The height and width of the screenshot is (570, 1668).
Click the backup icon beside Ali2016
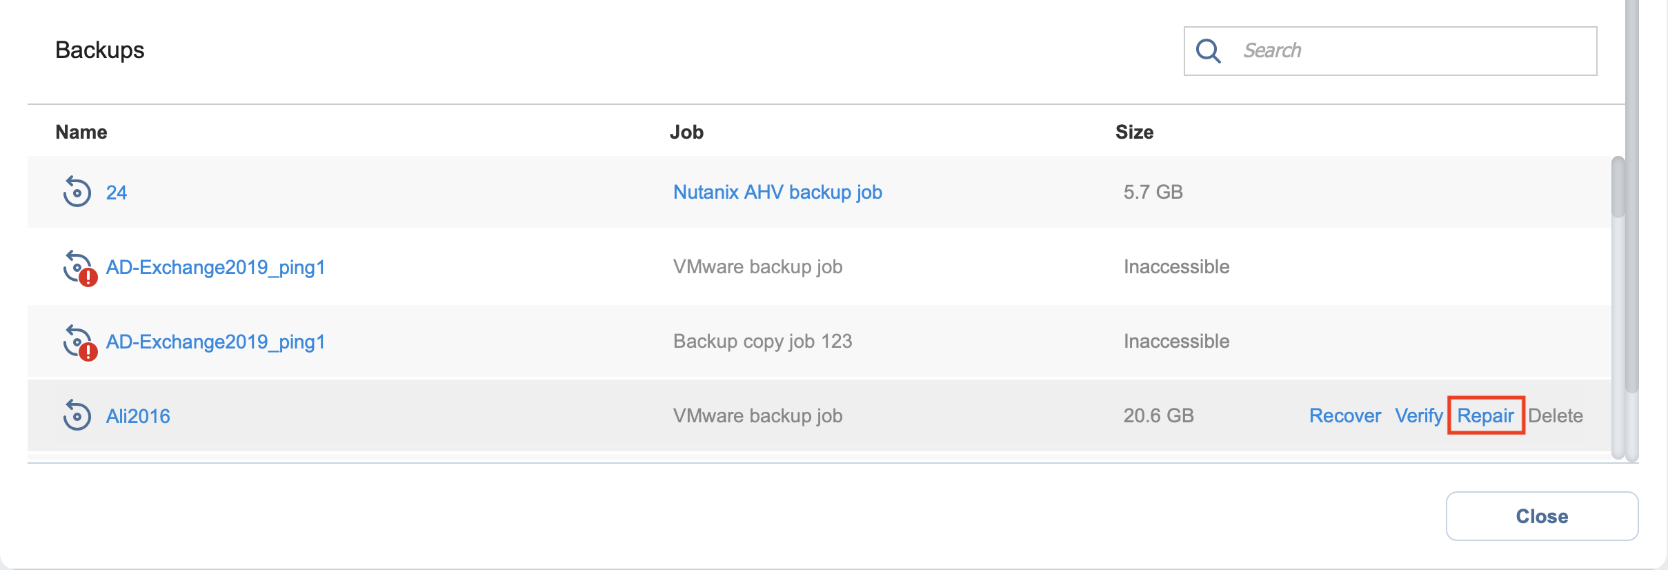pos(77,415)
